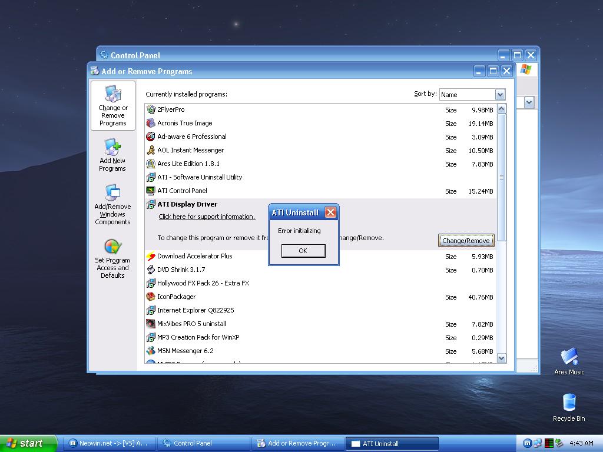This screenshot has width=603, height=452.
Task: Click the Maxthon icon in the system tray
Action: coord(527,443)
